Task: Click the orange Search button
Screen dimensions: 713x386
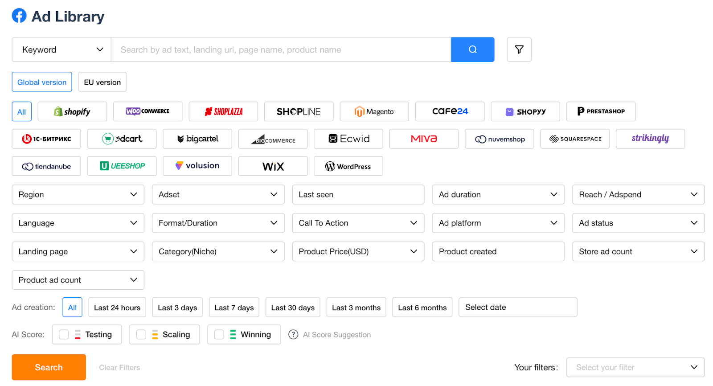Action: pos(49,367)
